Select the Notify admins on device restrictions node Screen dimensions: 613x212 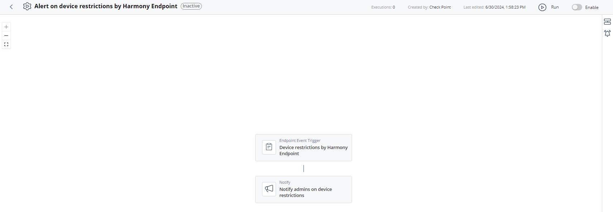coord(304,189)
